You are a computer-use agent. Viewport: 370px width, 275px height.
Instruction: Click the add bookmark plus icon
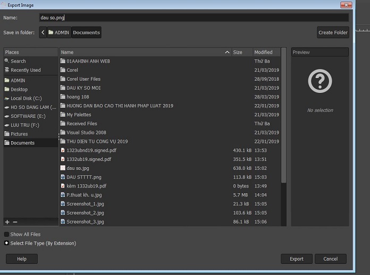tap(7, 221)
